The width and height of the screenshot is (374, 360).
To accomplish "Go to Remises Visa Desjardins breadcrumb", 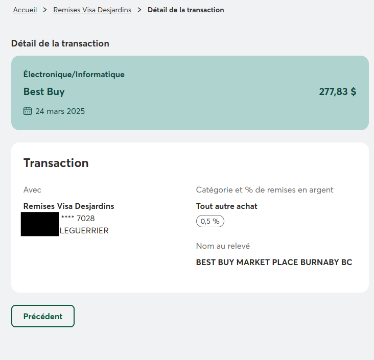I will pyautogui.click(x=92, y=10).
